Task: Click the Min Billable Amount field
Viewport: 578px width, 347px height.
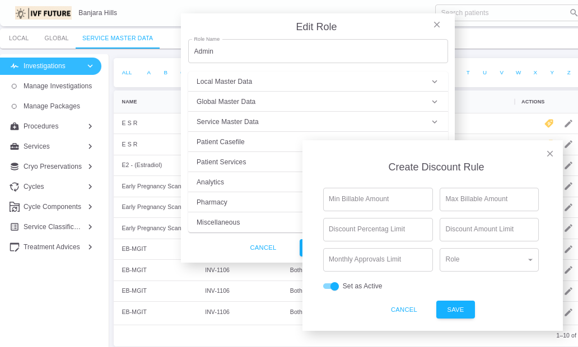Action: (377, 199)
